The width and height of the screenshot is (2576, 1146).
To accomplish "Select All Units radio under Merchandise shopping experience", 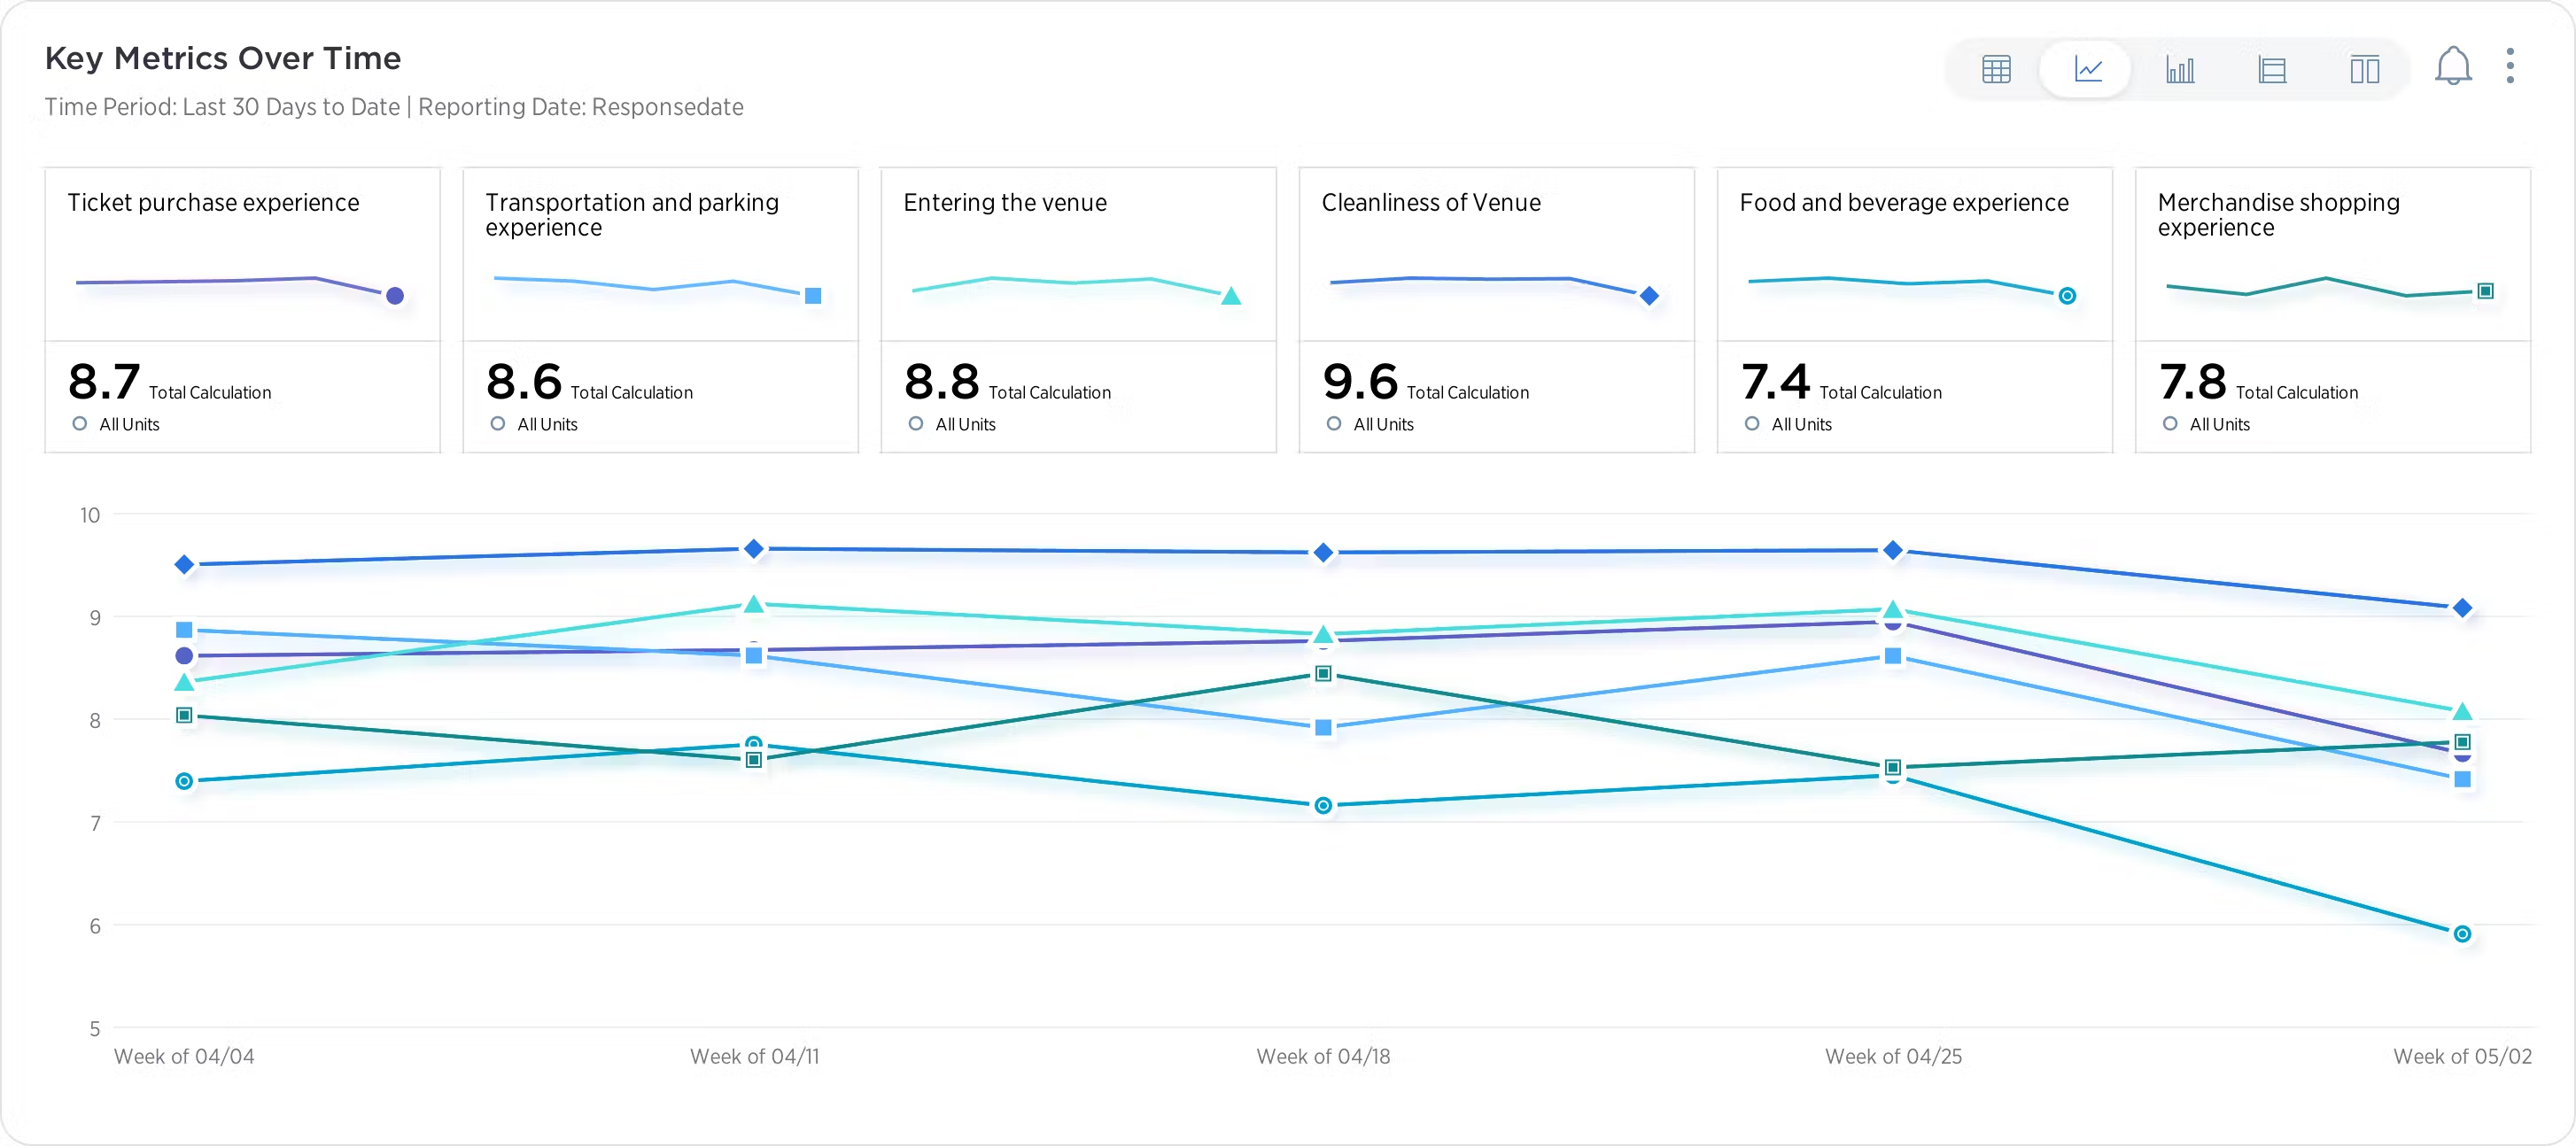I will [2170, 423].
